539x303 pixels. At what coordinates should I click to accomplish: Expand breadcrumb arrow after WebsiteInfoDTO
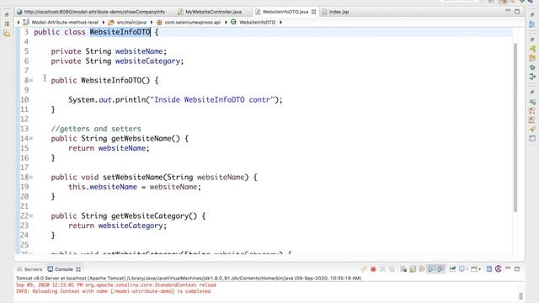(x=280, y=22)
